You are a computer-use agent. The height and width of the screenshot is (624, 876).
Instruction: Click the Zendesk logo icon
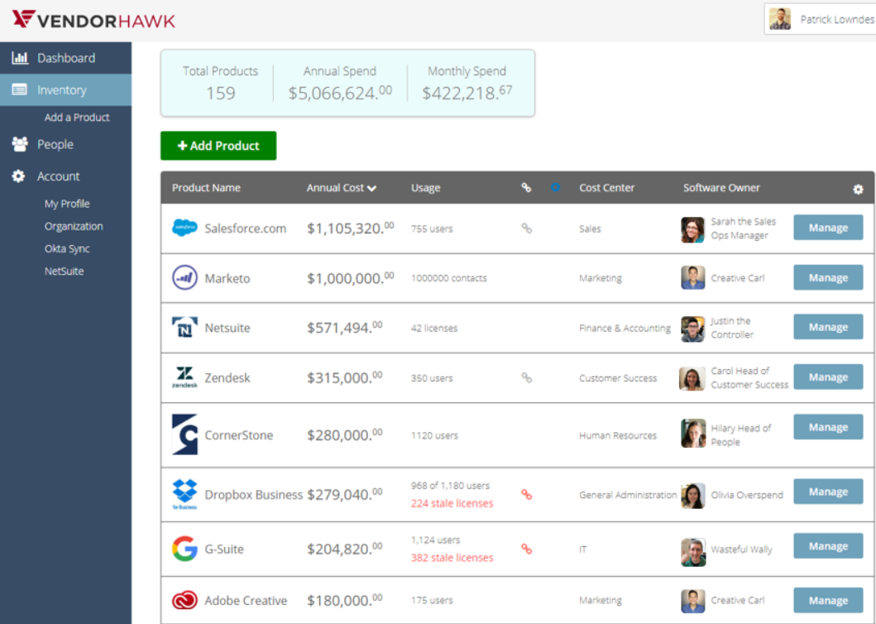(x=184, y=377)
